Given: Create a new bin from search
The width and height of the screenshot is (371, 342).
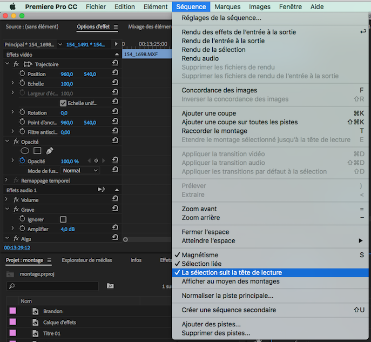Looking at the screenshot, I should 110,286.
